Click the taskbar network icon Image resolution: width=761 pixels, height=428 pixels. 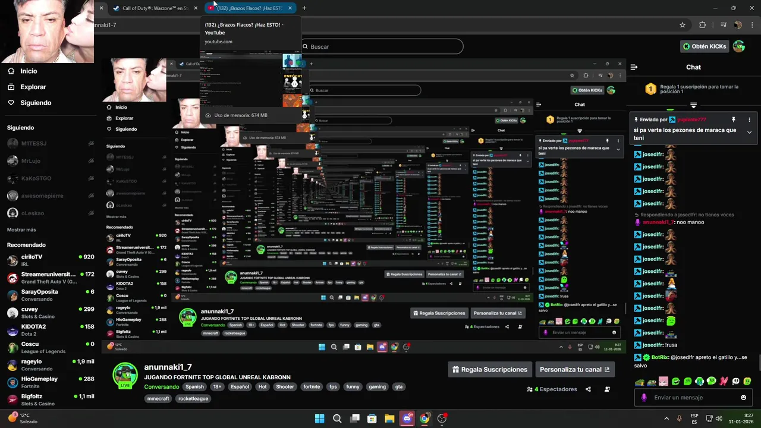point(709,418)
